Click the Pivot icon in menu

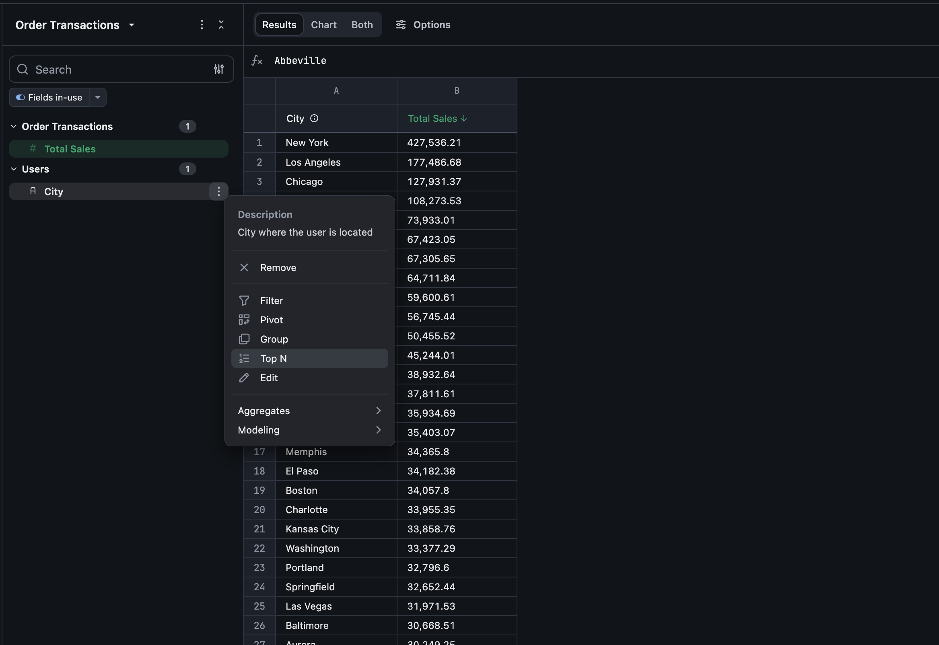point(244,320)
